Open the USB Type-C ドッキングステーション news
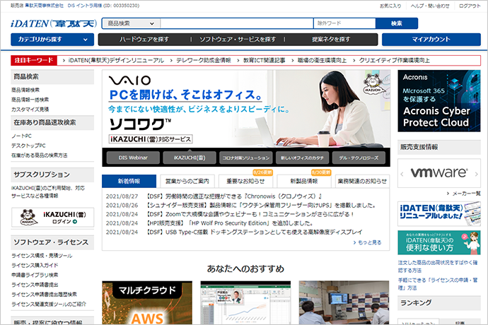This screenshot has height=325, width=488. coord(255,232)
